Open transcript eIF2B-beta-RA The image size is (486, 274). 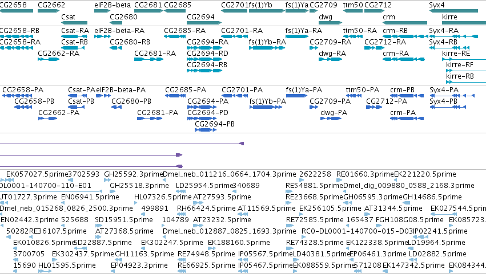pyautogui.click(x=102, y=36)
